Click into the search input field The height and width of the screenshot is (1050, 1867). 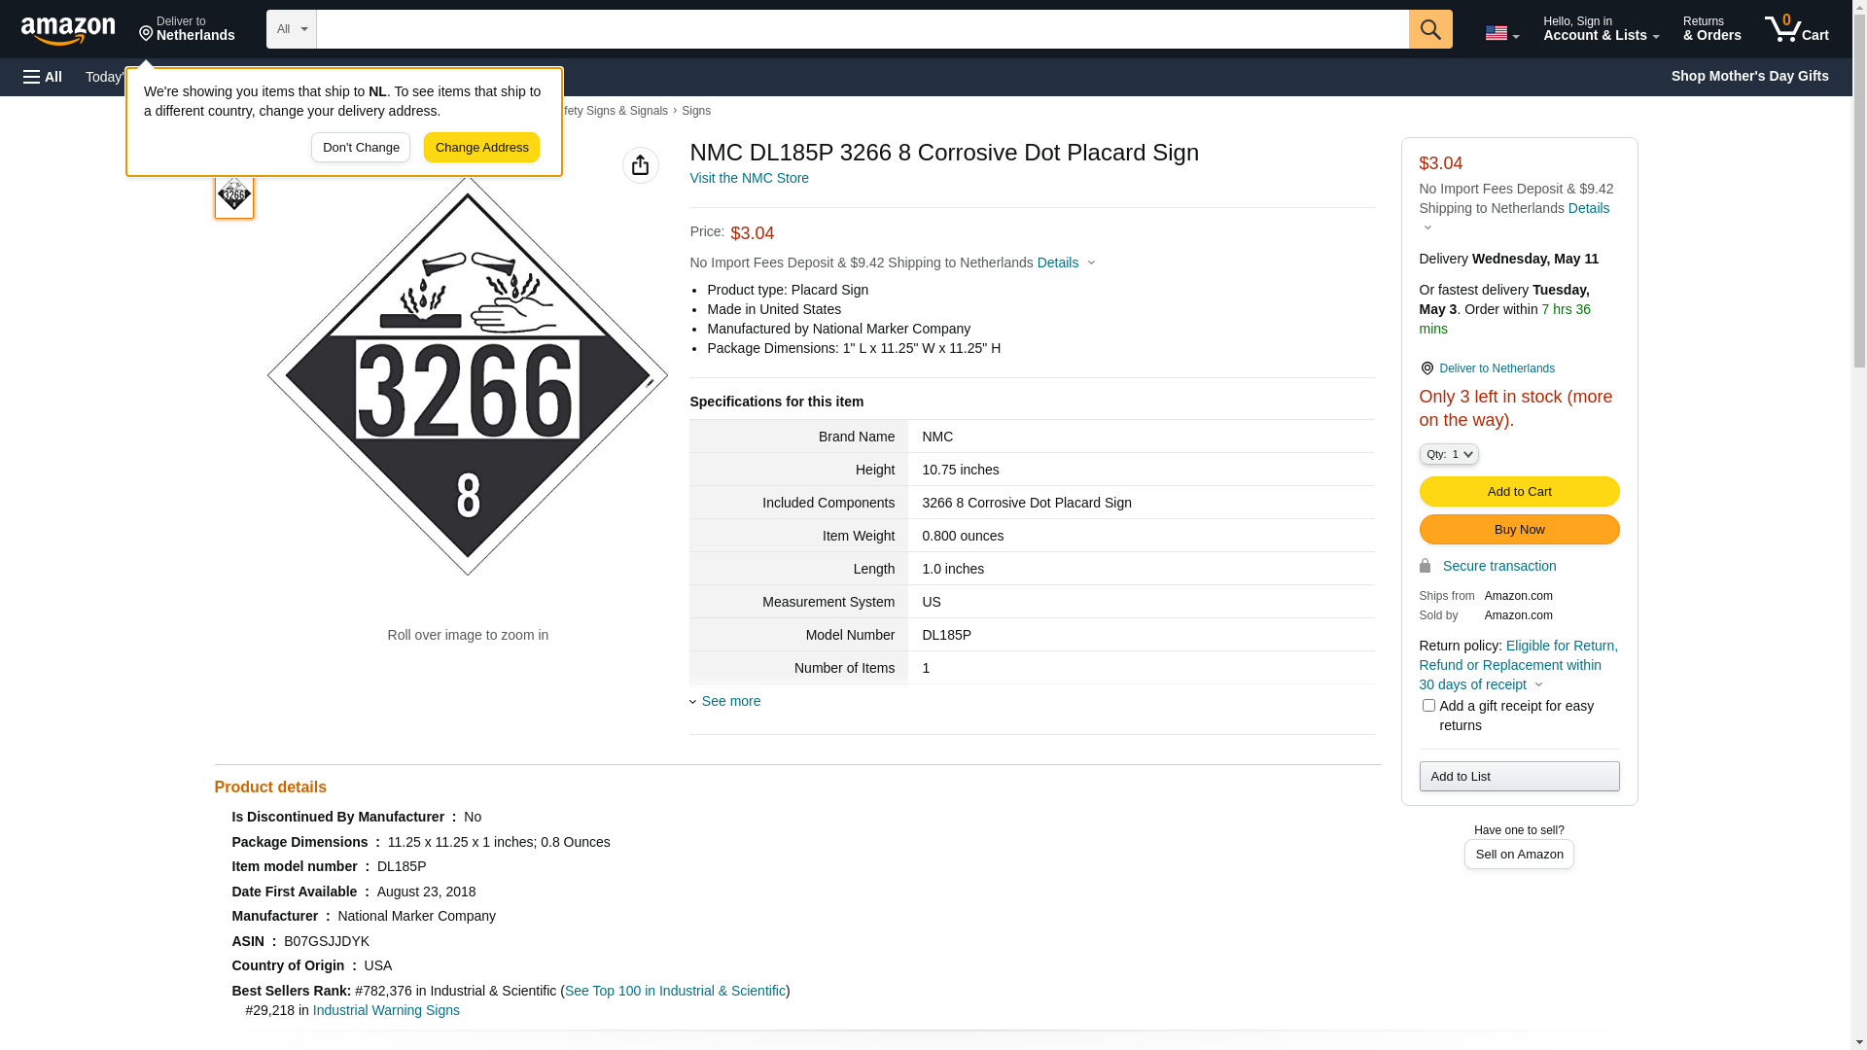coord(862,29)
